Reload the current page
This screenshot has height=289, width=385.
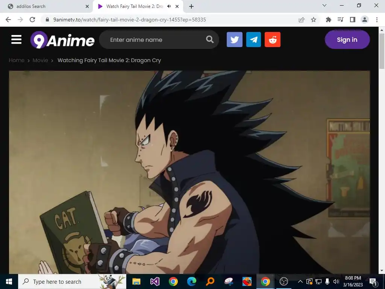pyautogui.click(x=32, y=20)
